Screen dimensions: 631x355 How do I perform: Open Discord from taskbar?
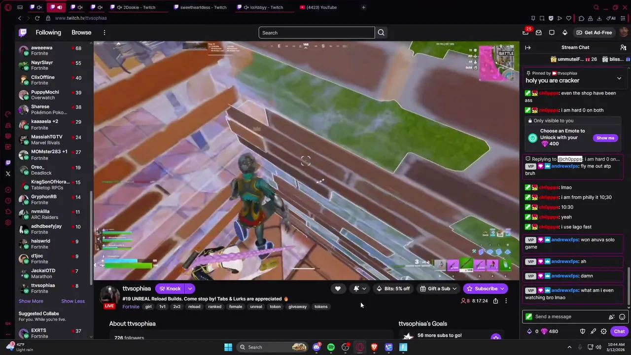coord(316,347)
